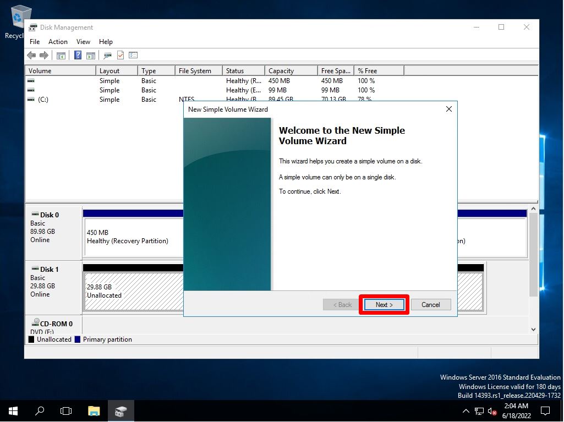Screen dimensions: 564x422
Task: Unmute audio via the volume tray icon
Action: point(491,410)
